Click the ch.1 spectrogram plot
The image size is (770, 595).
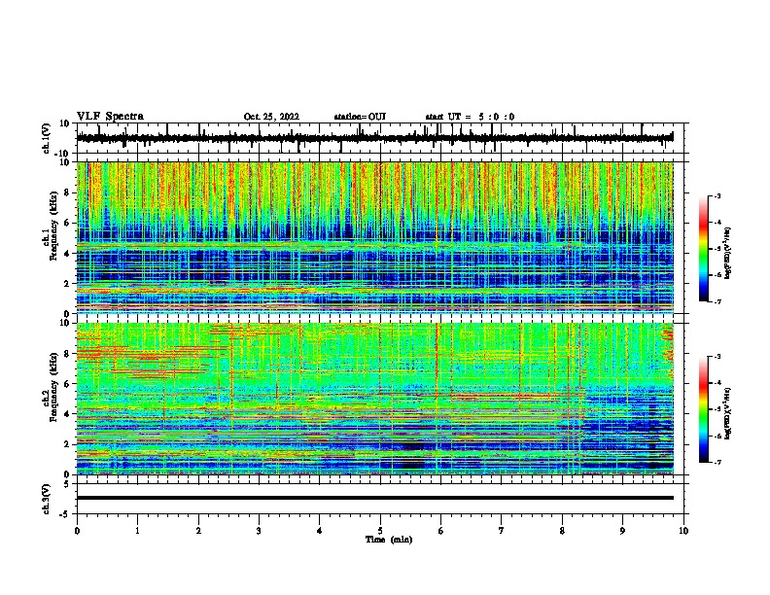(x=375, y=237)
